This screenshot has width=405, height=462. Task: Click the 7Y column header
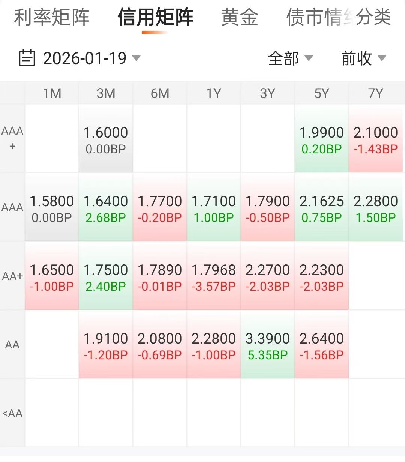(376, 93)
